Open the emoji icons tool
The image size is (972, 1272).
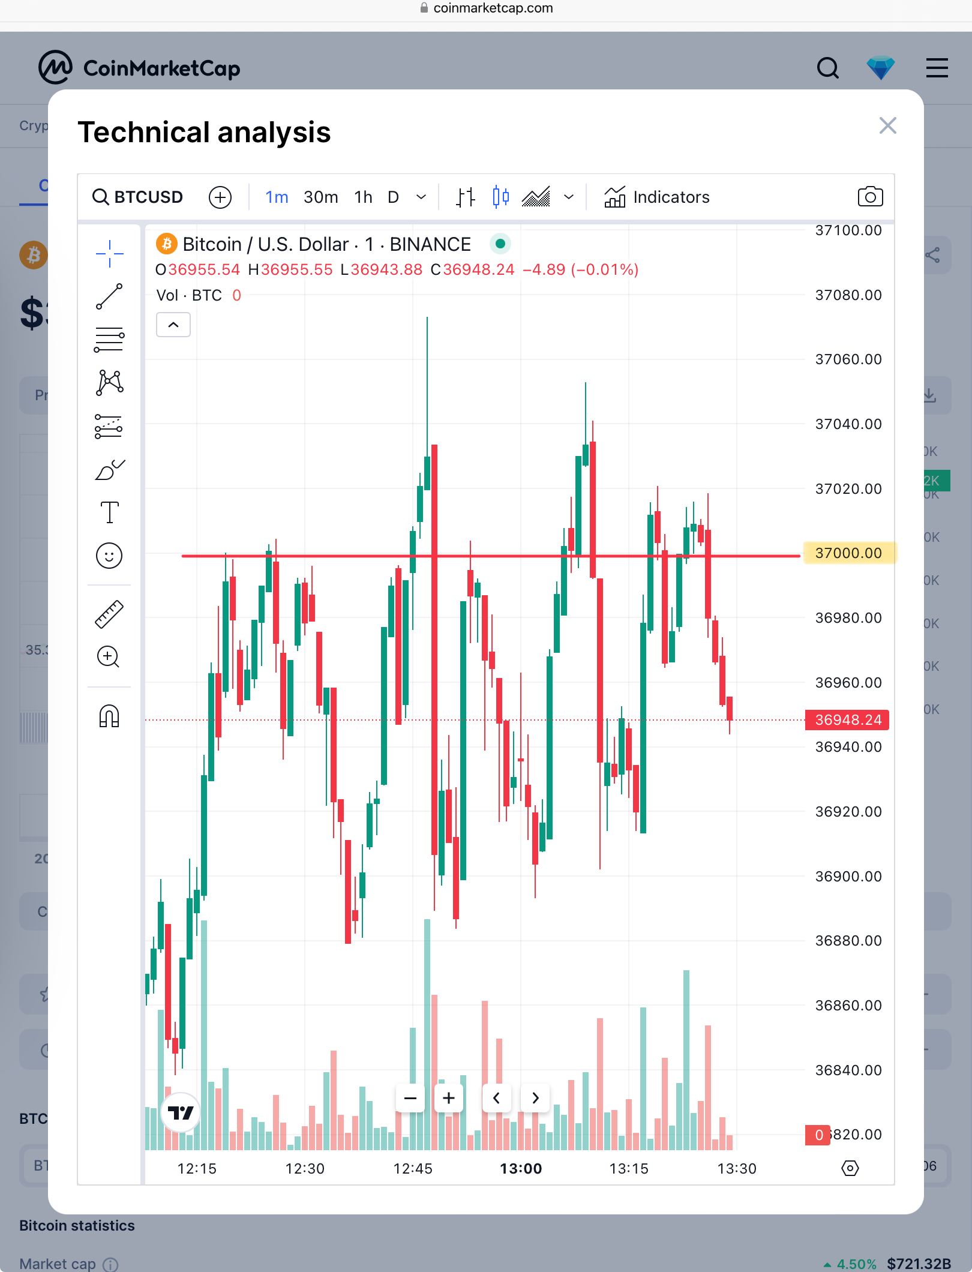click(x=109, y=556)
